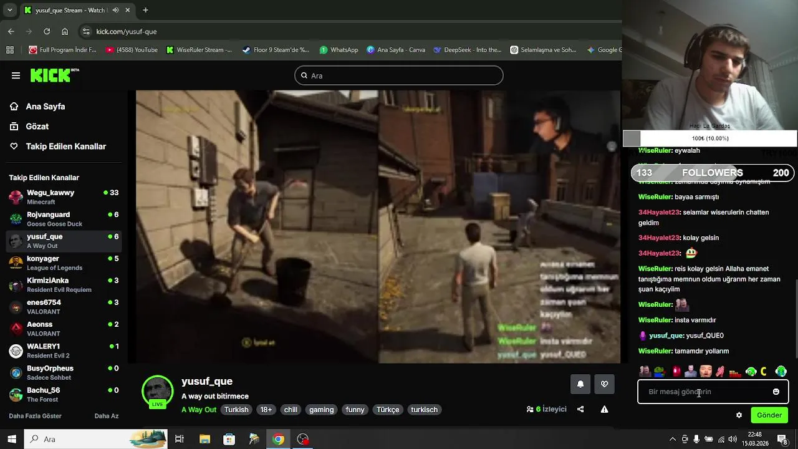Open a new browser tab
798x449 pixels.
pyautogui.click(x=145, y=10)
